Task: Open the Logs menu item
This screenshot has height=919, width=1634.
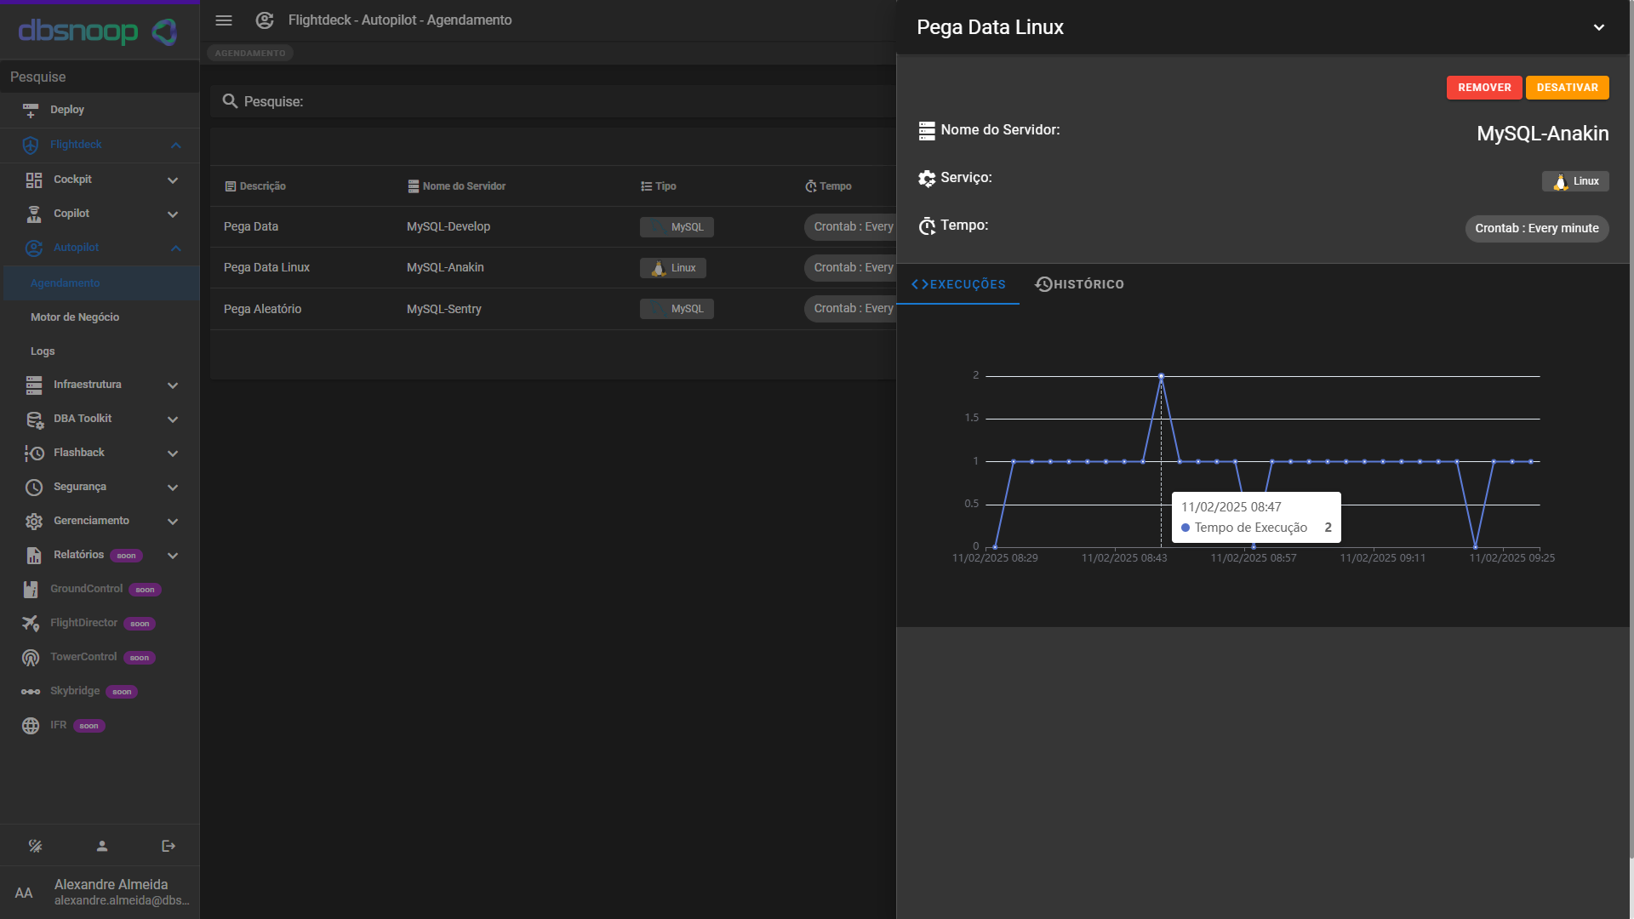Action: (100, 351)
